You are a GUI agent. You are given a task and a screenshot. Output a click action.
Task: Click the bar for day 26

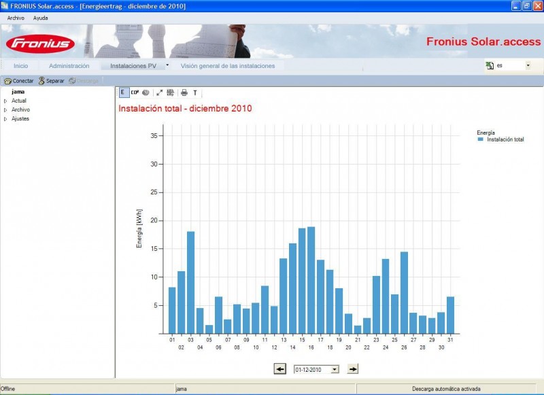pos(404,293)
